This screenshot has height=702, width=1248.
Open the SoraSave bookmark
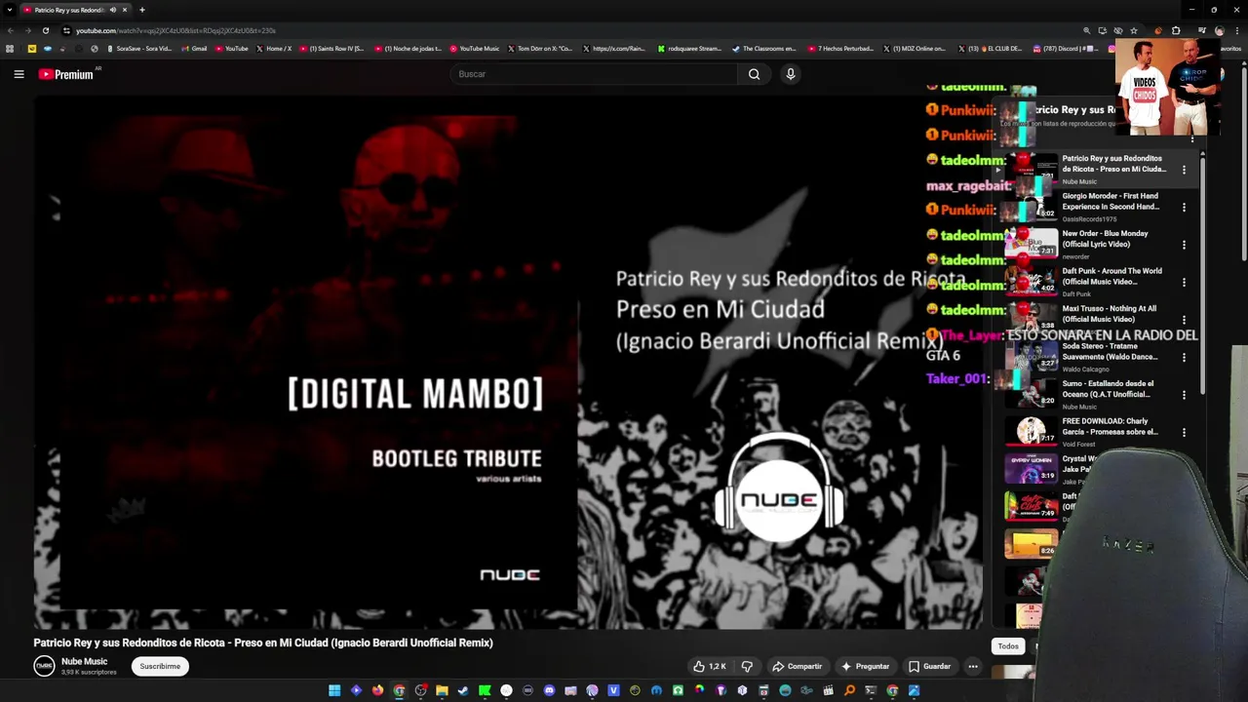(139, 49)
